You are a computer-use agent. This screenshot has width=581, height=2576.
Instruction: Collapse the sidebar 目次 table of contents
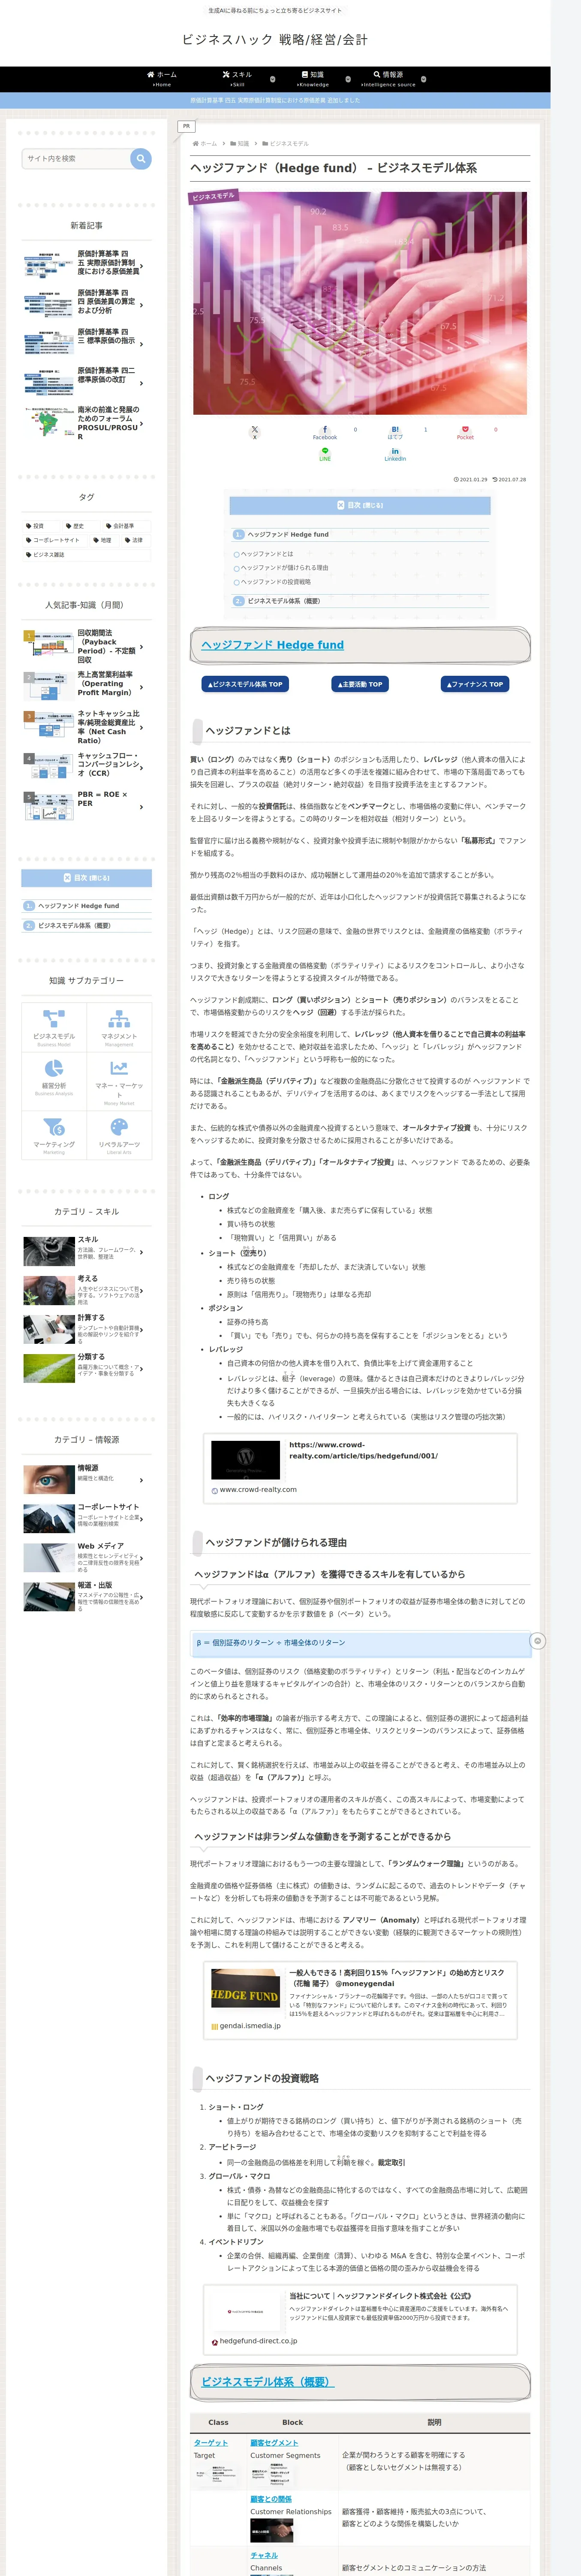87,878
